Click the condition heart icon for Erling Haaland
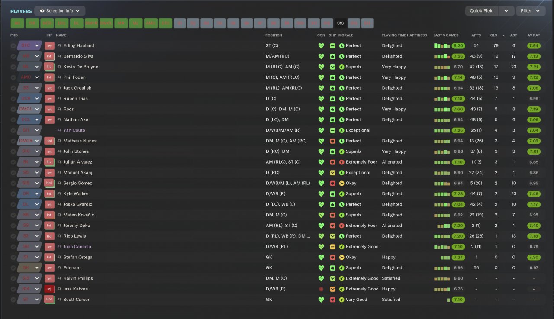Screen dimensions: 554x319 click(321, 45)
